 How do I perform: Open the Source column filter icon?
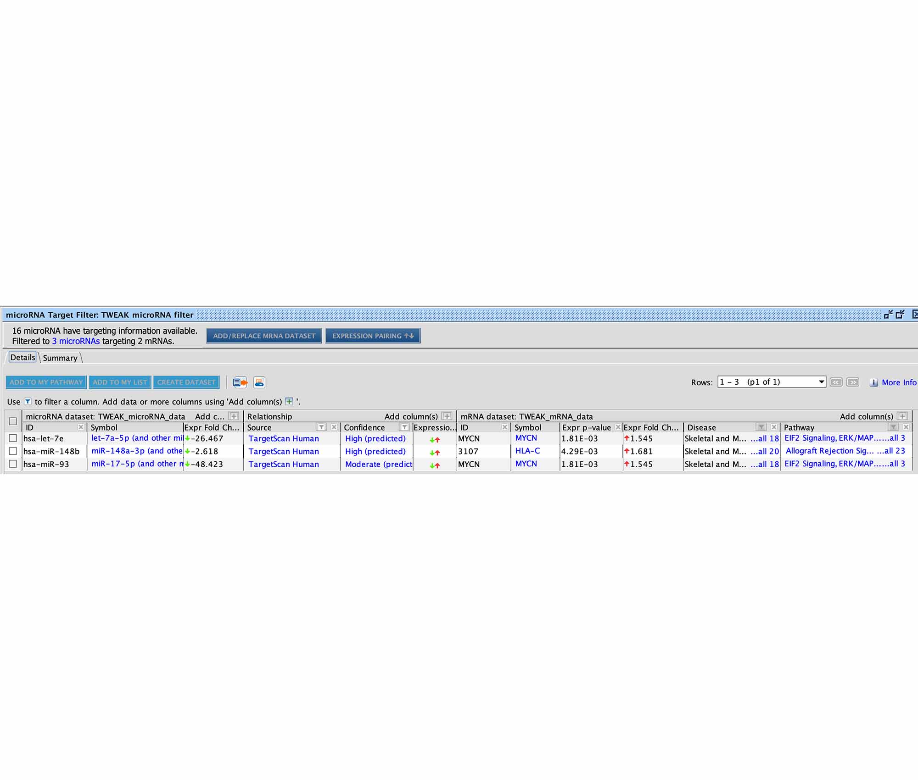coord(322,427)
